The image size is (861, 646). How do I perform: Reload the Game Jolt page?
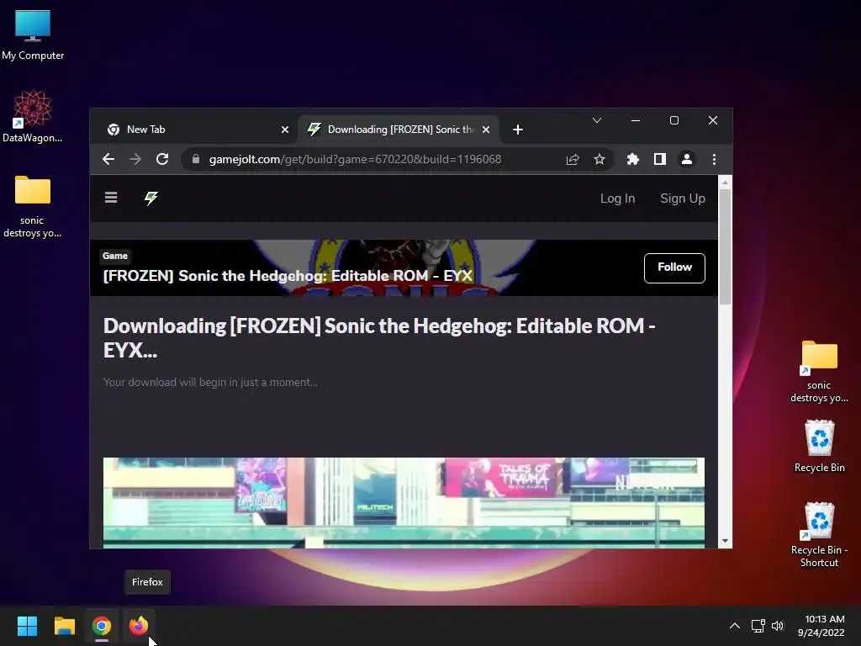point(162,159)
